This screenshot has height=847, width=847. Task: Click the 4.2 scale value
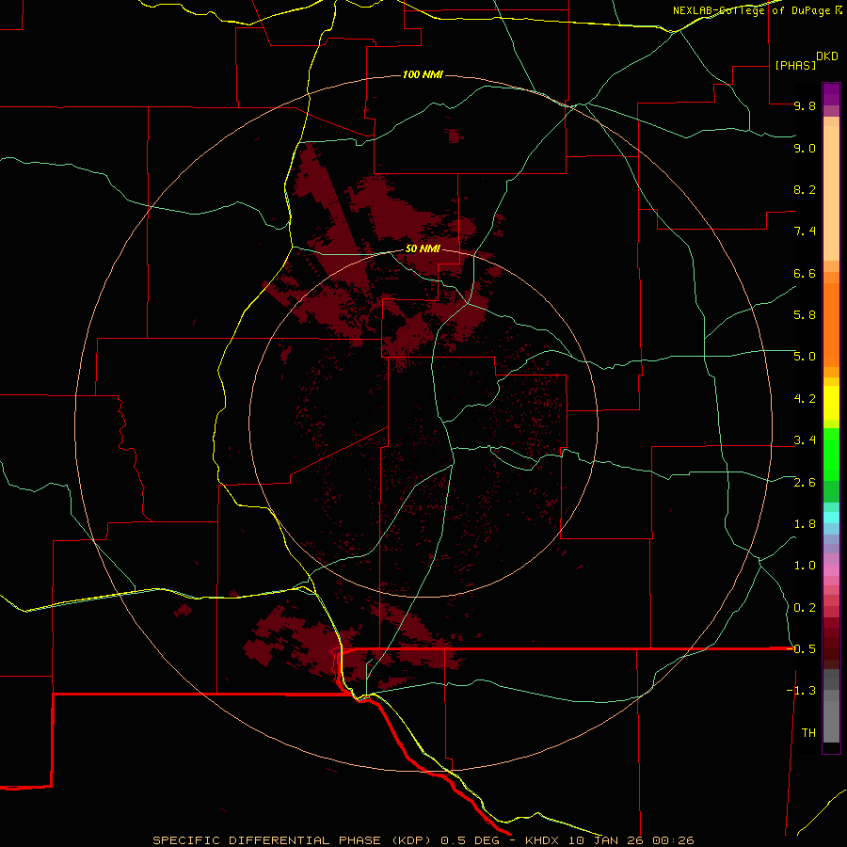click(805, 399)
